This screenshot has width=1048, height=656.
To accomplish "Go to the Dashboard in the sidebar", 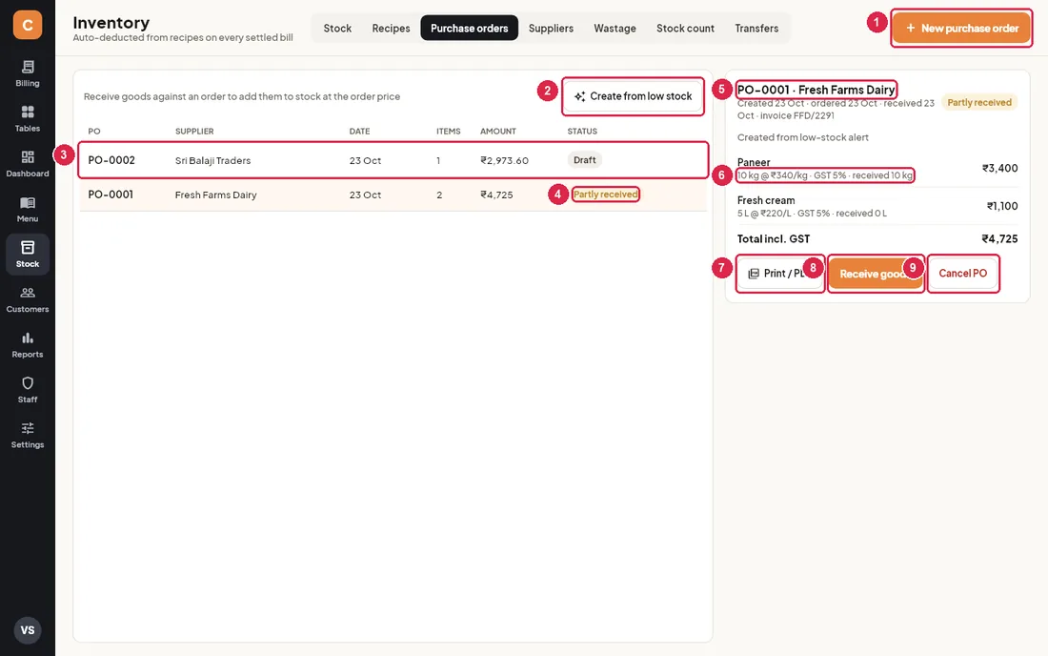I will pos(28,164).
